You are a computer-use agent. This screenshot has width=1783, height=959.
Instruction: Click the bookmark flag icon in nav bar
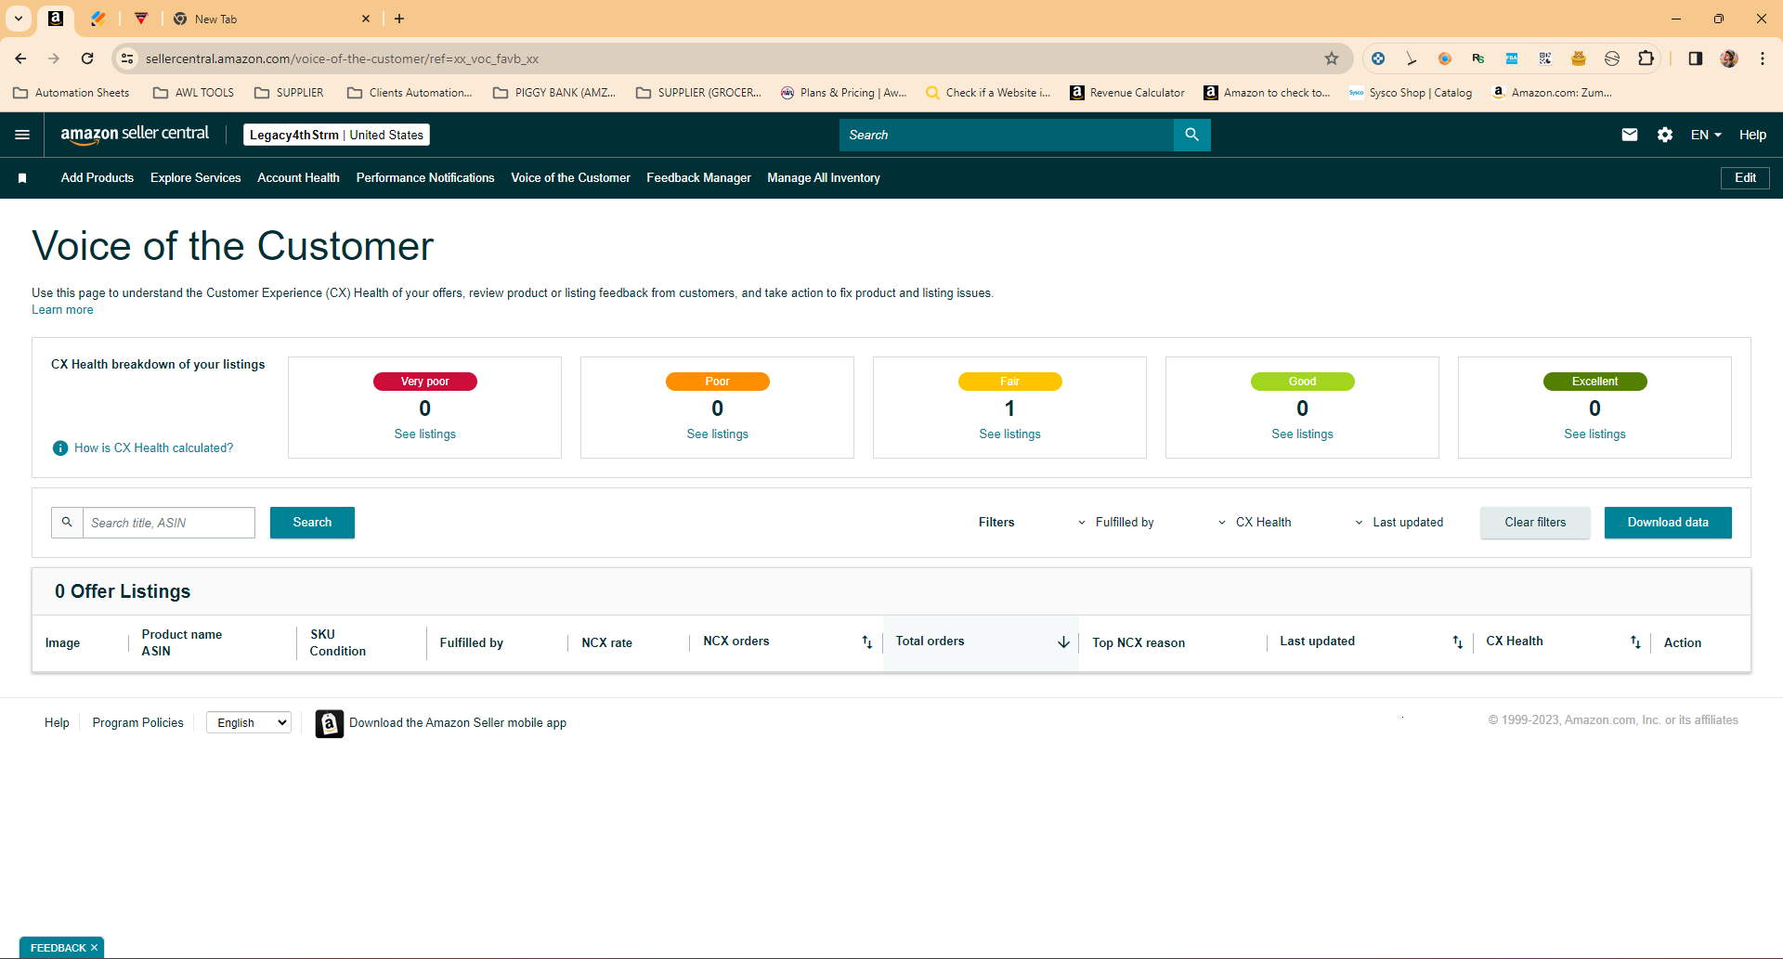click(22, 178)
